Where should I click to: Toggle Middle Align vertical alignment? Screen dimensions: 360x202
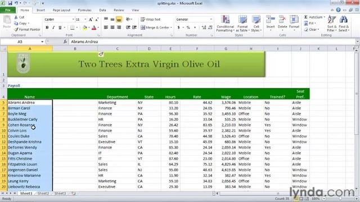[112, 20]
